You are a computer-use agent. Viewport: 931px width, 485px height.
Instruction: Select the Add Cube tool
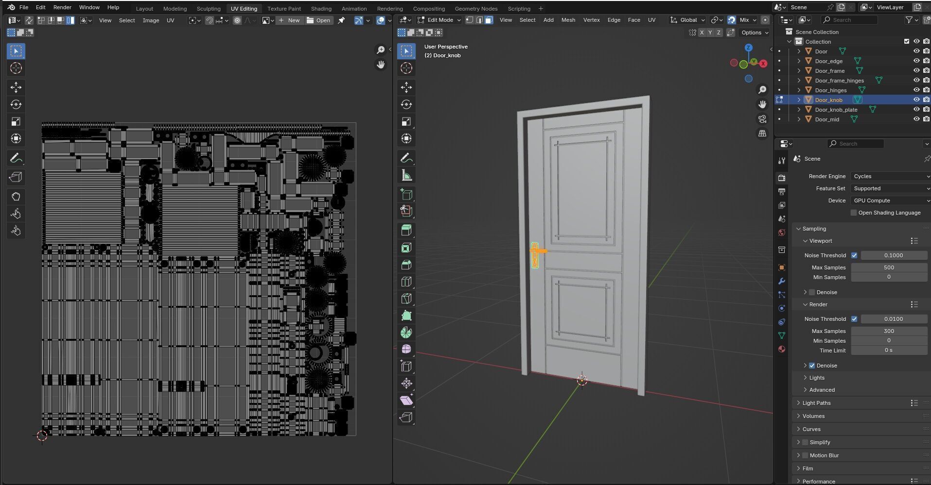point(406,195)
